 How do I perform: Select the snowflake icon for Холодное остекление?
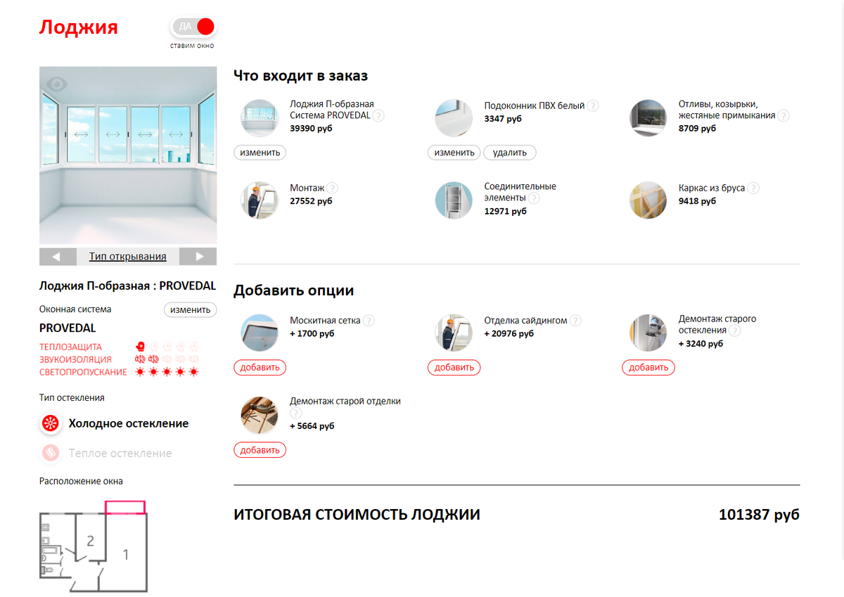coord(49,423)
